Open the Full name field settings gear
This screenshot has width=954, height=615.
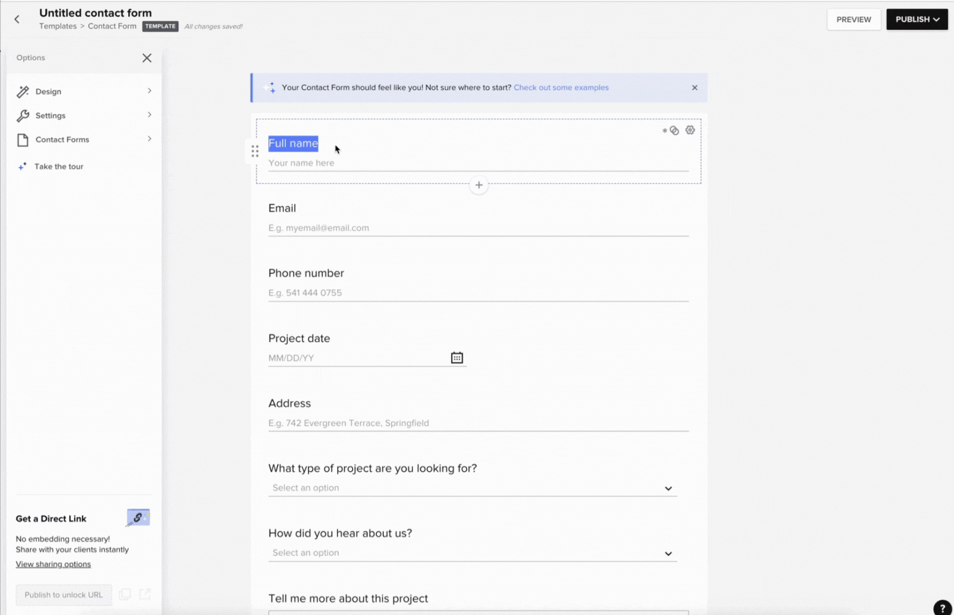point(690,130)
